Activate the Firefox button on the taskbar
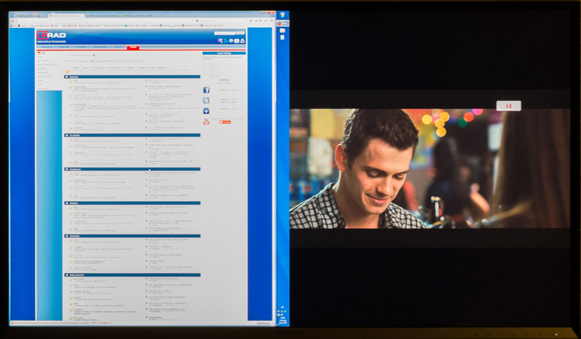 point(283,23)
